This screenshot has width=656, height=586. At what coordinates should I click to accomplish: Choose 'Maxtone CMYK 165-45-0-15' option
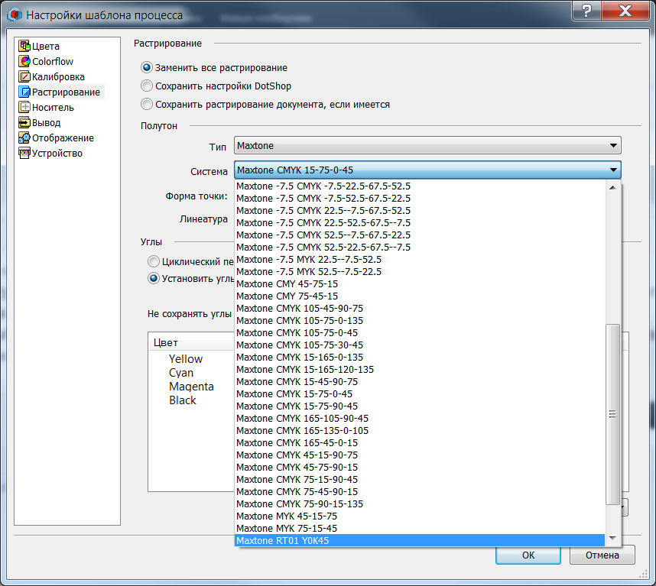[x=420, y=442]
